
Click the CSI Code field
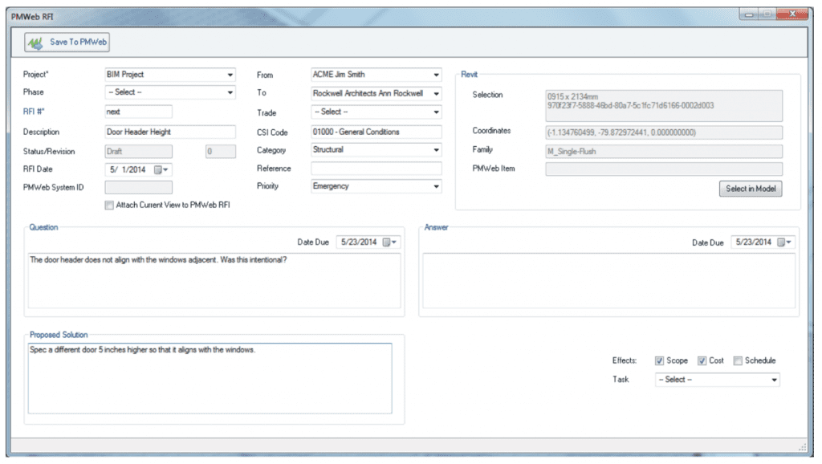376,132
